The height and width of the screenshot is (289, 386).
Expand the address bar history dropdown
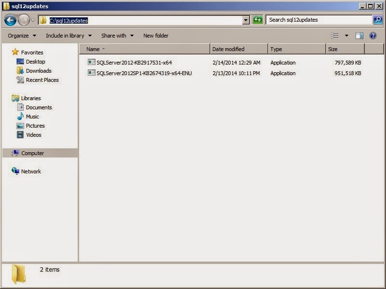pos(246,20)
